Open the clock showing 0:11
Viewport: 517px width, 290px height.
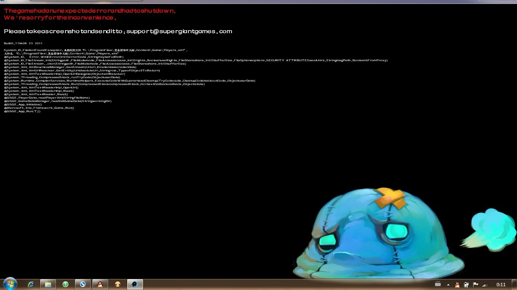501,285
